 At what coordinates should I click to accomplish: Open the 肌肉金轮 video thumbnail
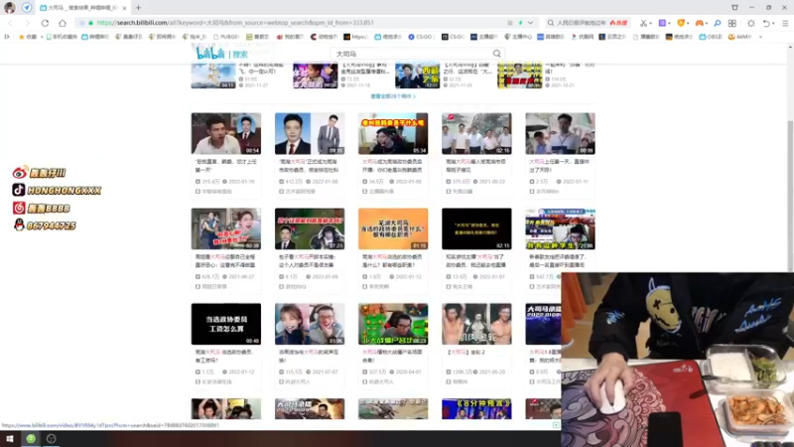coord(476,324)
